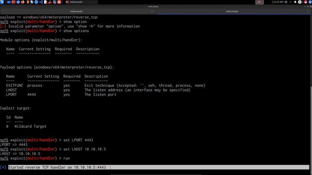The height and width of the screenshot is (175, 312).
Task: Toggle the muted volume tray icon
Action: (x=291, y=2)
